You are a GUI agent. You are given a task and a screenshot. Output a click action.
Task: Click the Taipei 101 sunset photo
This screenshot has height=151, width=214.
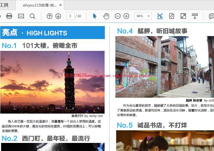52,82
